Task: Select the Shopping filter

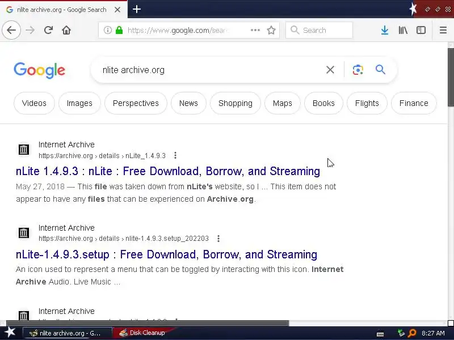Action: (236, 103)
